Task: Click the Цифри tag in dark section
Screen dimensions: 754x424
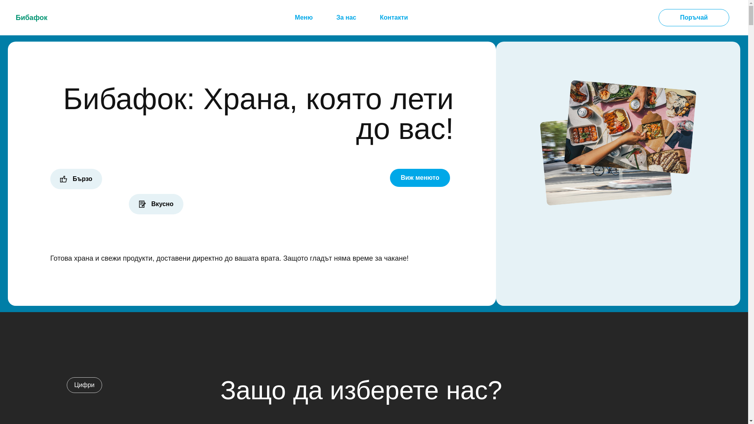Action: [84, 385]
